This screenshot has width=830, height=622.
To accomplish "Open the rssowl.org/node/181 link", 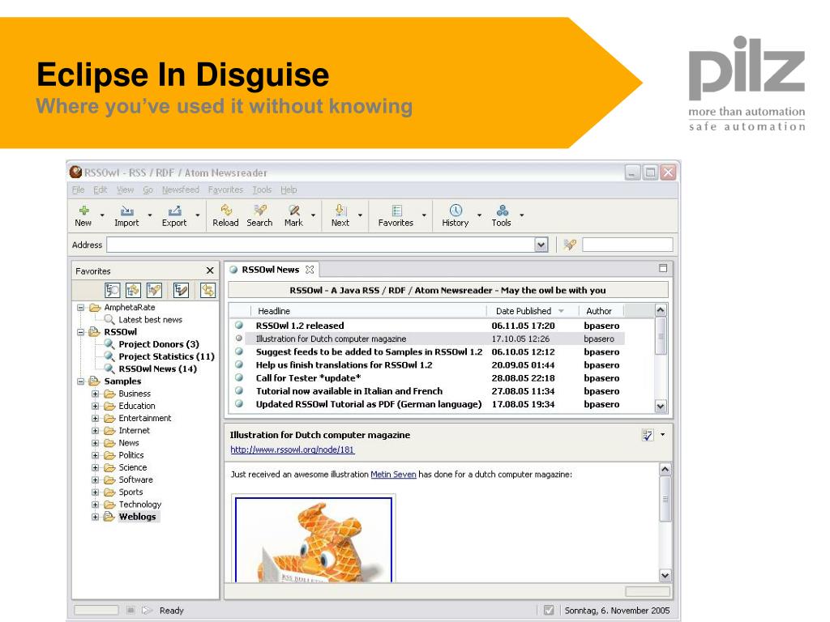I will [x=292, y=449].
